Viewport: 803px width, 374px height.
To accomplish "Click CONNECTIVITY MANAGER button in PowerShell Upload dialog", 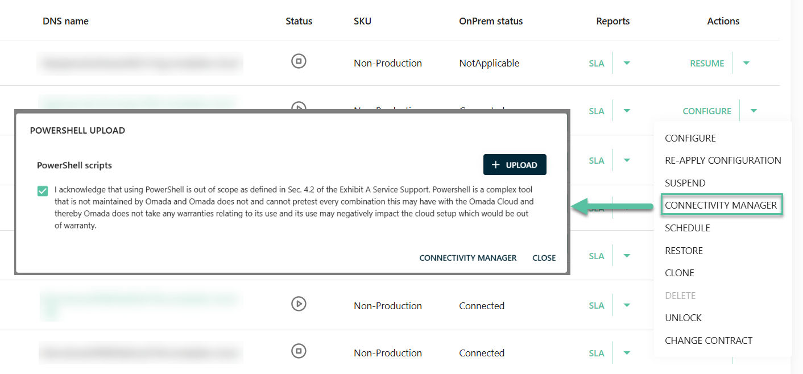I will [468, 257].
